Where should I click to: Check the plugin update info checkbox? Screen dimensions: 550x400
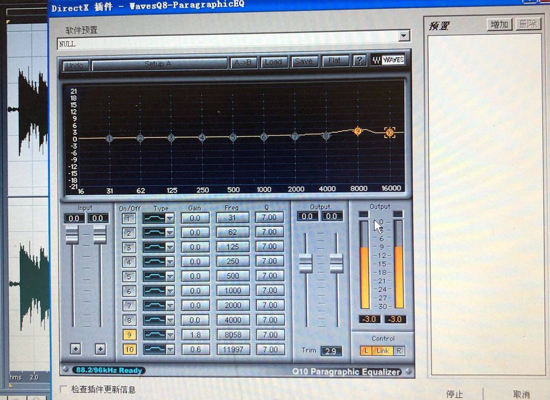(64, 389)
